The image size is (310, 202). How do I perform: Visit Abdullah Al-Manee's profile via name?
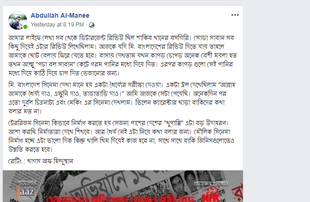(60, 15)
